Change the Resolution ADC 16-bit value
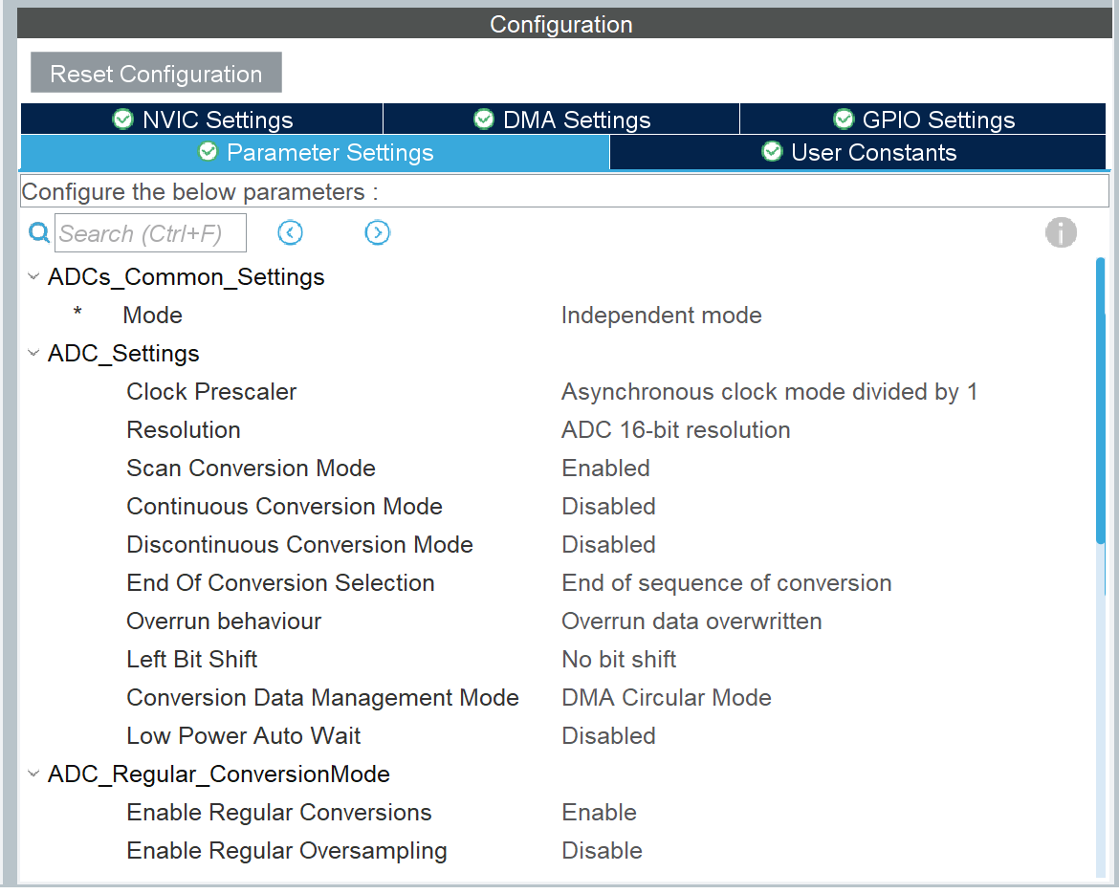 (x=675, y=430)
